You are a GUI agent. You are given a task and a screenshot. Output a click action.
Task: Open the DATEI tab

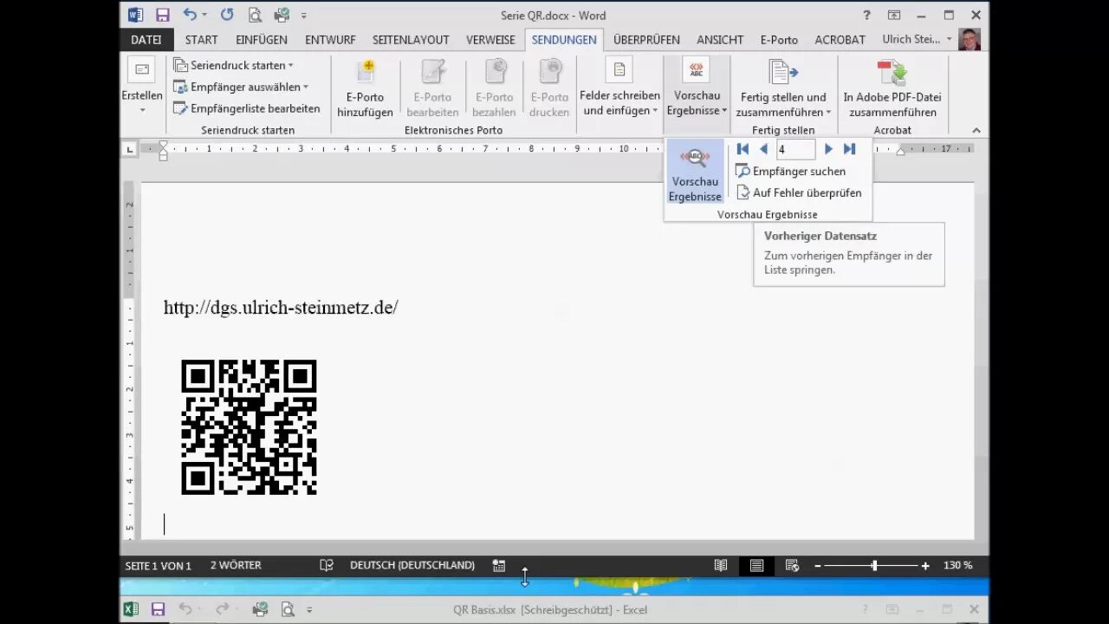point(146,40)
